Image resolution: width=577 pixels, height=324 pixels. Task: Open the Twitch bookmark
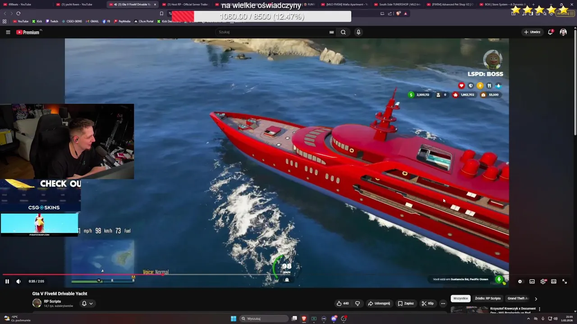click(x=52, y=21)
